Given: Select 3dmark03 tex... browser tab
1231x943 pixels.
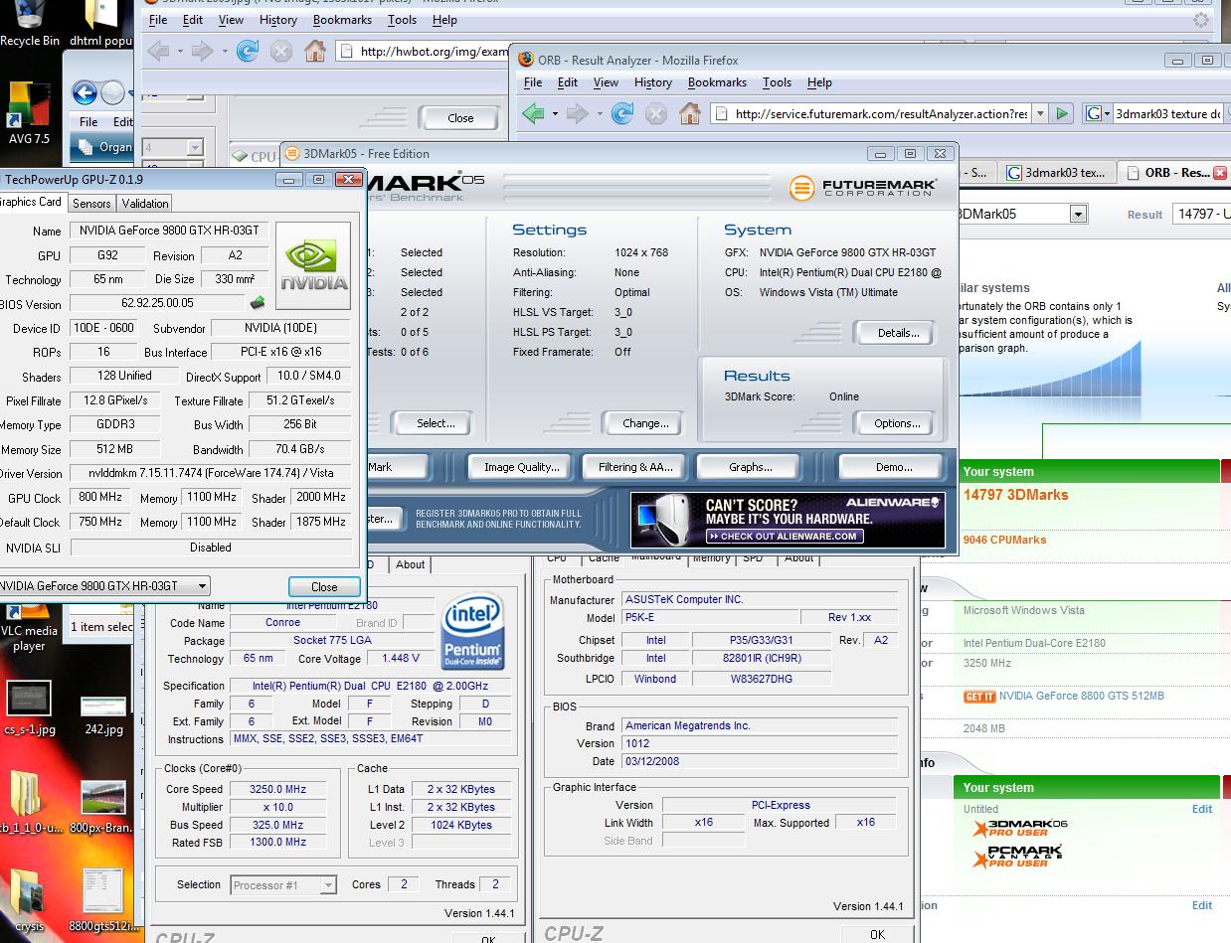Looking at the screenshot, I should (1056, 172).
